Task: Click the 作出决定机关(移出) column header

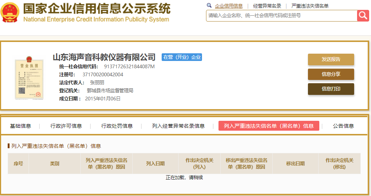Action: coord(339,164)
